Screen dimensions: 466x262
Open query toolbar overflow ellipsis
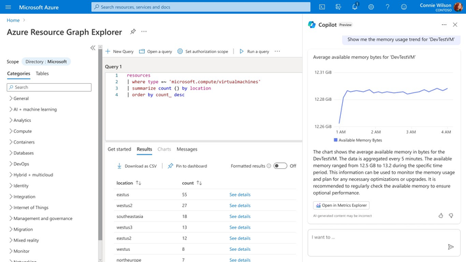pos(277,51)
